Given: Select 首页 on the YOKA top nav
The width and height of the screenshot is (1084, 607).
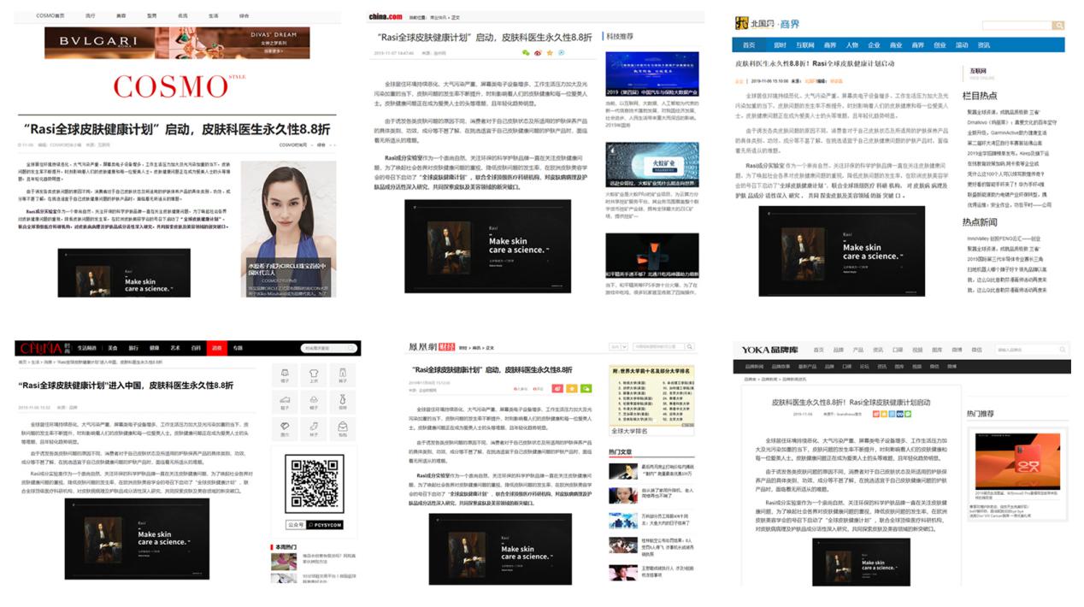Looking at the screenshot, I should point(819,350).
